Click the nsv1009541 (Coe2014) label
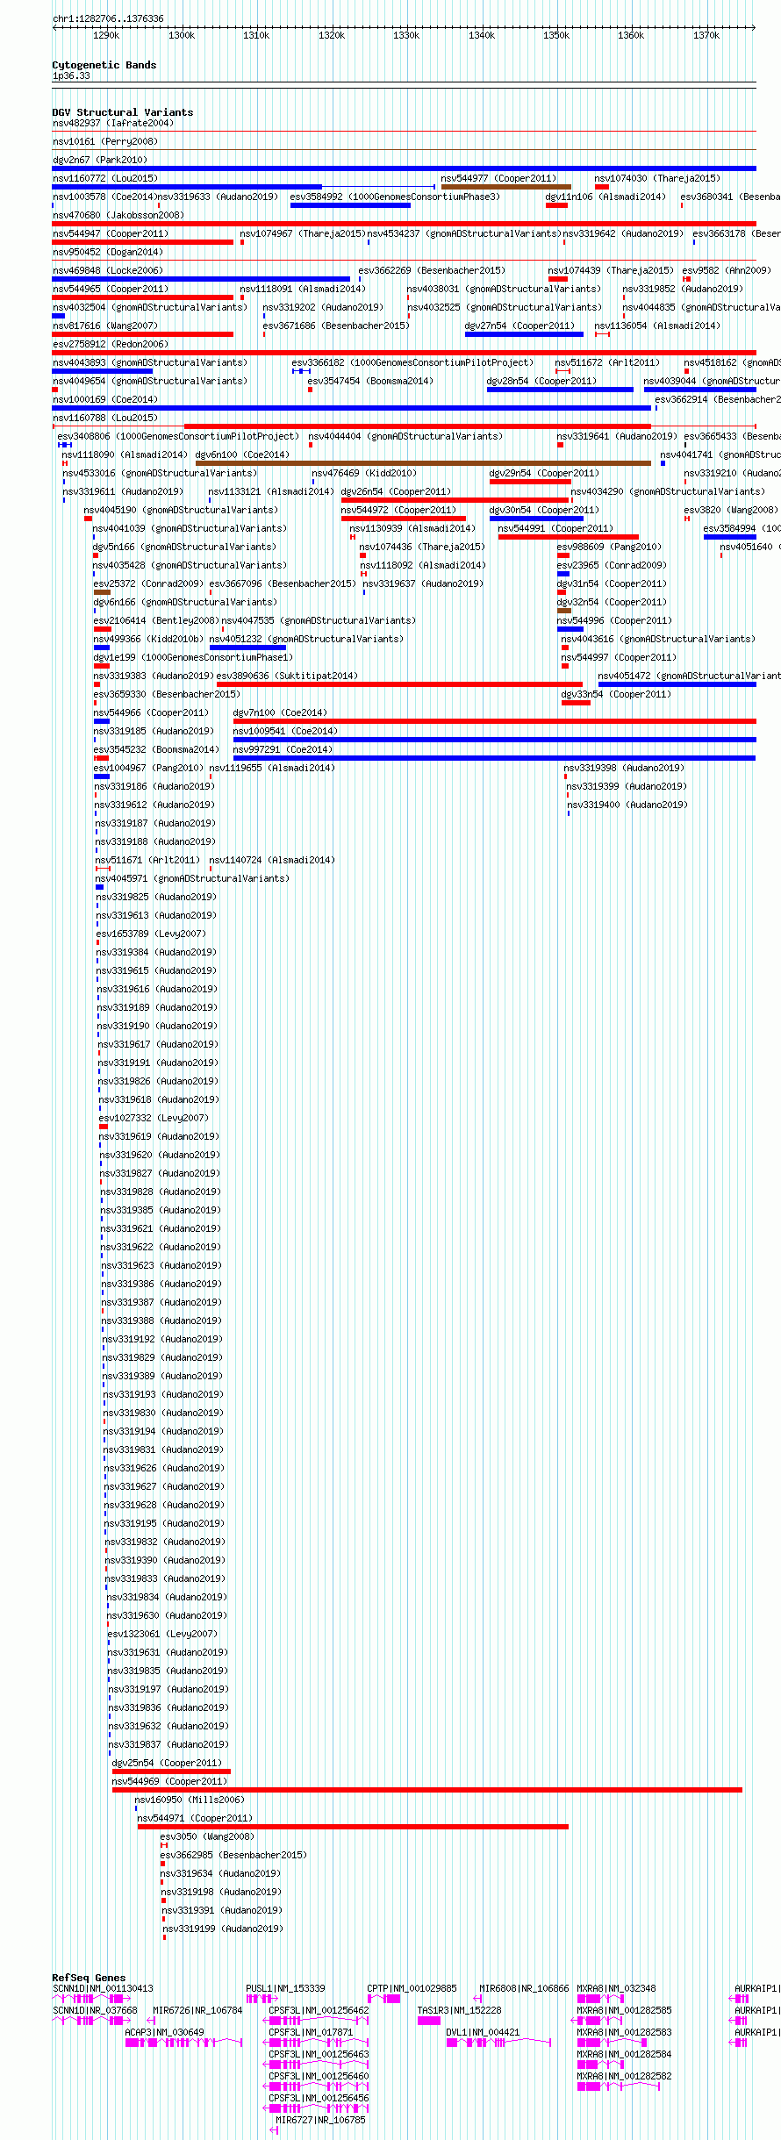The width and height of the screenshot is (781, 2140). coord(285,732)
